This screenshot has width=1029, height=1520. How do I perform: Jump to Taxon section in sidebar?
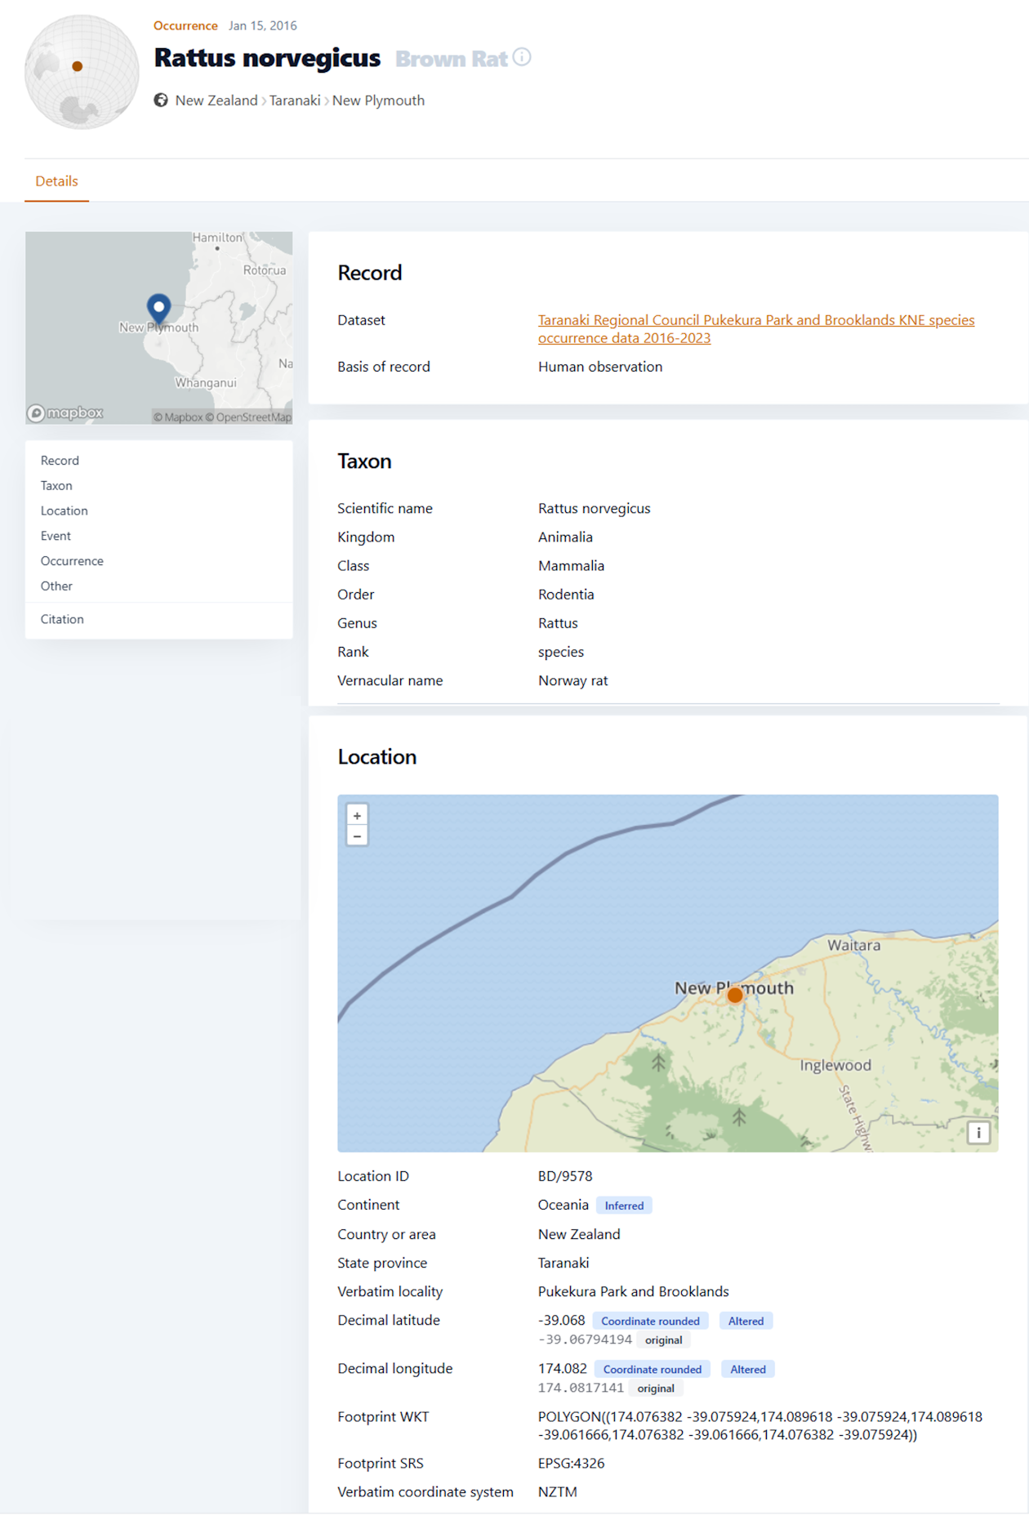point(56,486)
